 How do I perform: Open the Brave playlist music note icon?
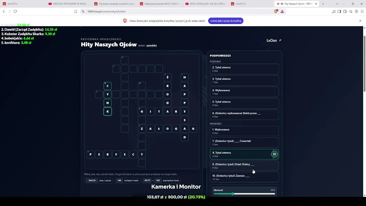(334, 11)
